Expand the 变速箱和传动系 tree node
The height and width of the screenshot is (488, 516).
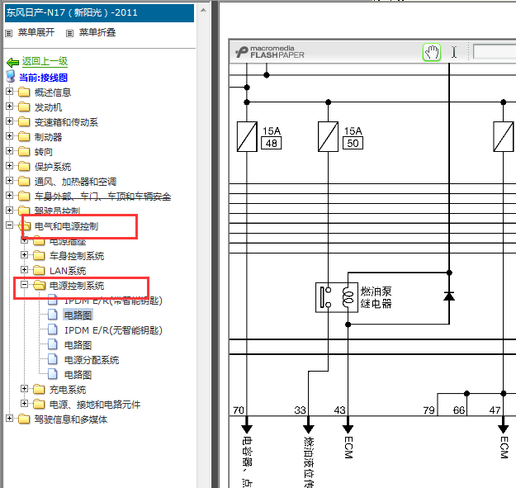click(9, 121)
